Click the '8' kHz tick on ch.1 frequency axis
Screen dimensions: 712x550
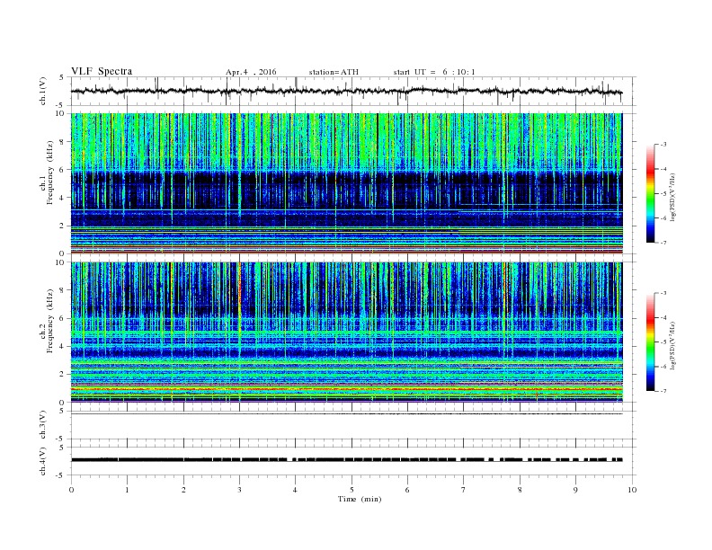pos(62,142)
